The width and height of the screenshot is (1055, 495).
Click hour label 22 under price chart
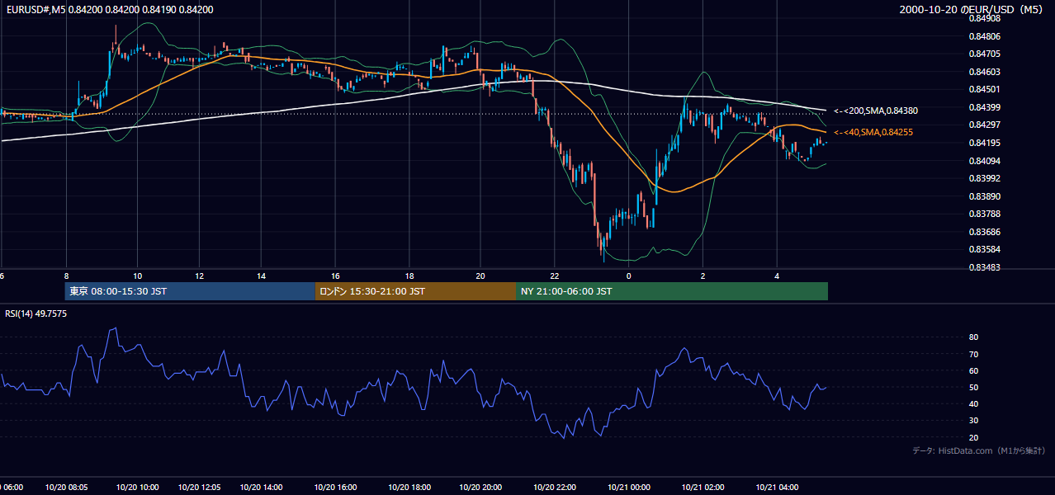555,276
